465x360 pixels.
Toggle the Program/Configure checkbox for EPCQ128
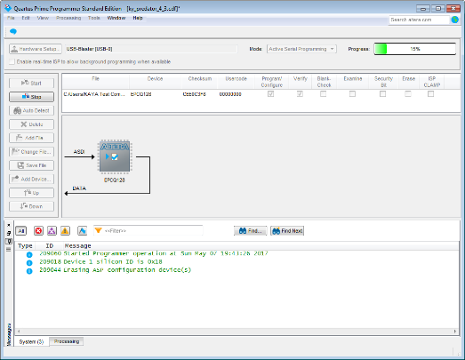(x=271, y=94)
